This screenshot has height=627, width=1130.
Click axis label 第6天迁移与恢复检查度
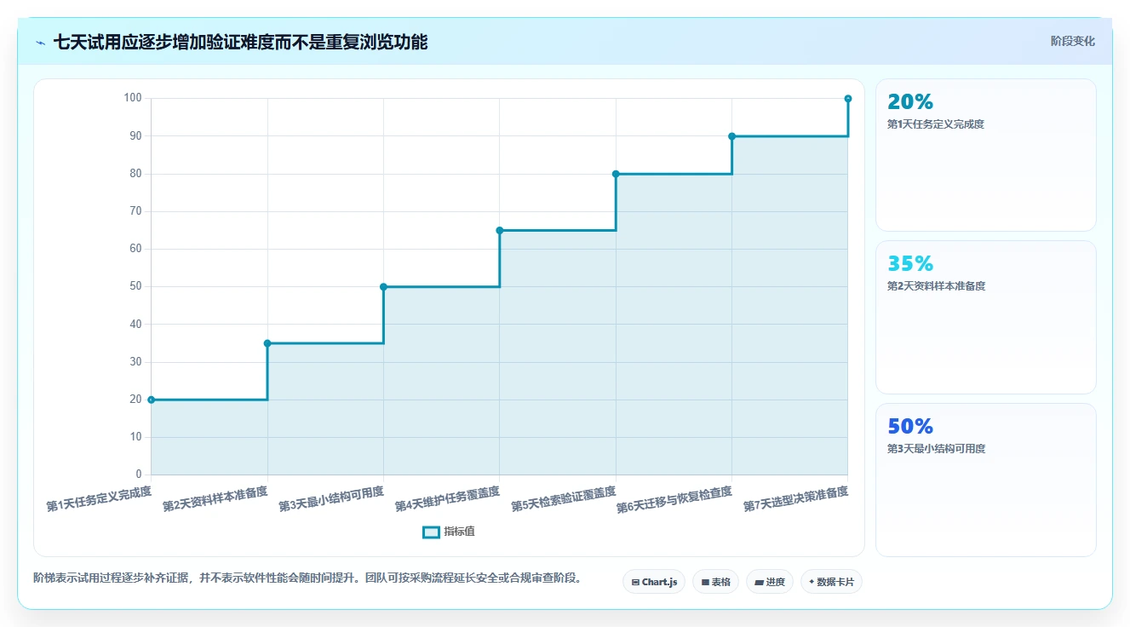(x=674, y=500)
